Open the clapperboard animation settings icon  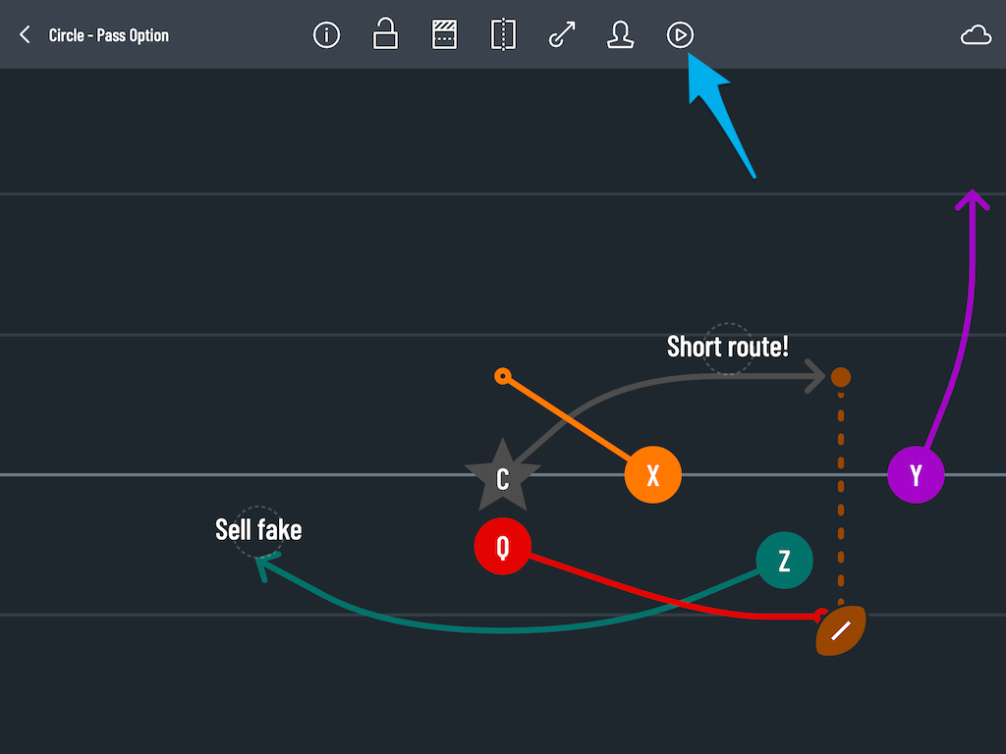tap(444, 34)
